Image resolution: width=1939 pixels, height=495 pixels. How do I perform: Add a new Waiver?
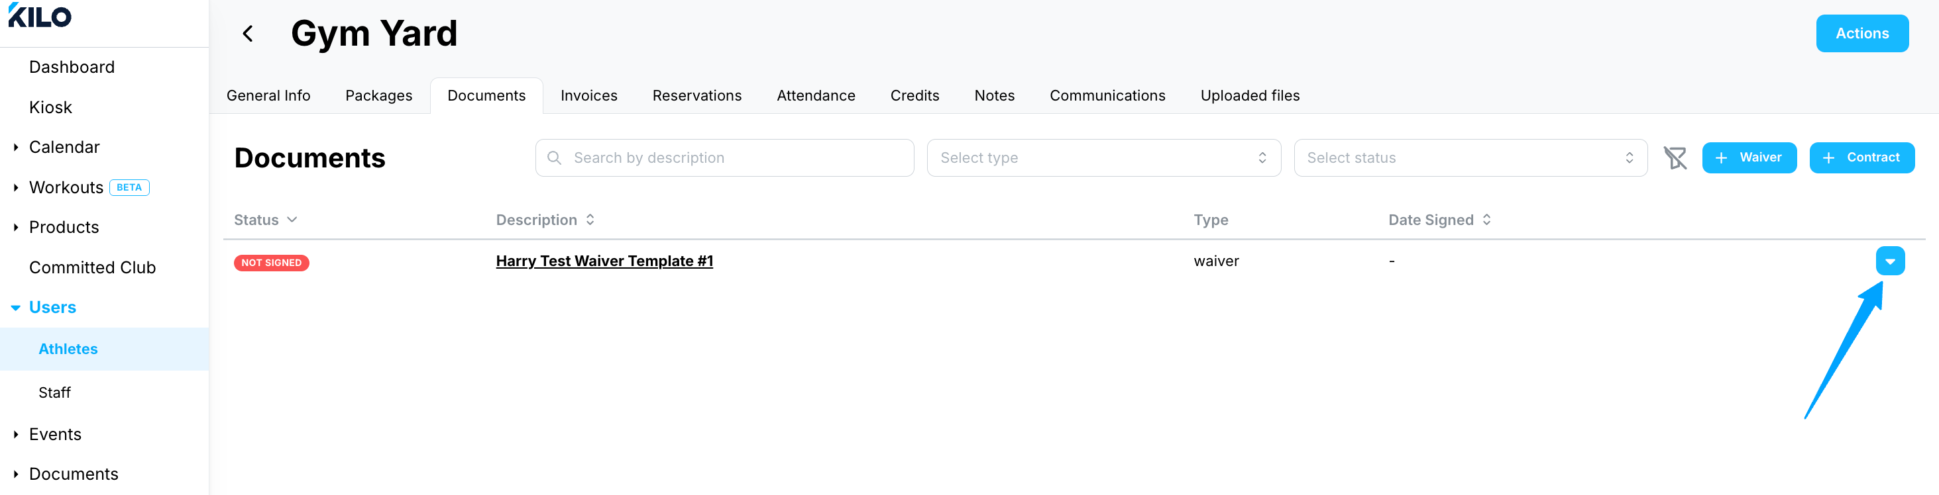point(1749,157)
